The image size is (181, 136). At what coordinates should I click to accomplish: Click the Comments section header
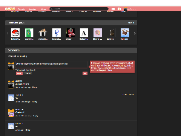pos(14,50)
